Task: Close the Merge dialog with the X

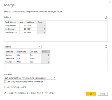Action: 110,2
